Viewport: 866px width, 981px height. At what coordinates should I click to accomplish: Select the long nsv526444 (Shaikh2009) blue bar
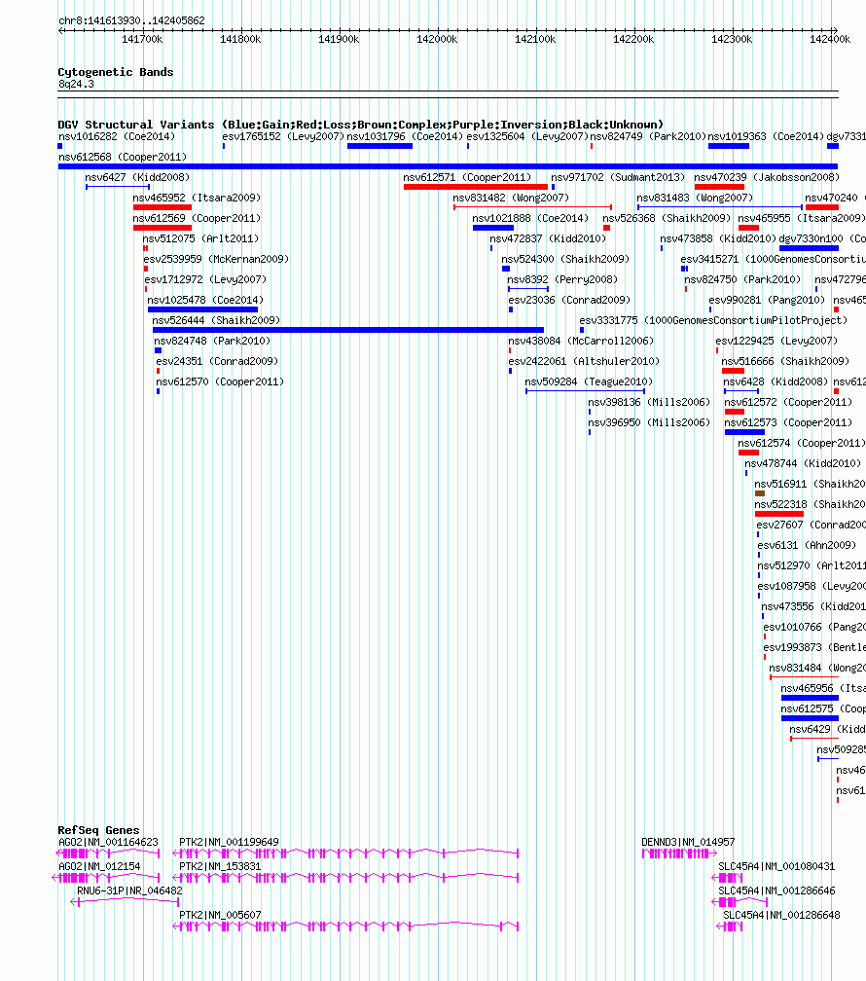pyautogui.click(x=348, y=330)
